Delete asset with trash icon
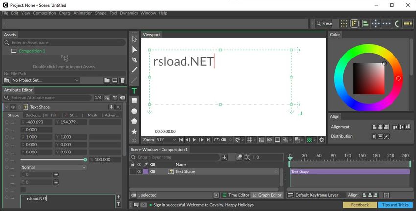416x211 pixels. pyautogui.click(x=122, y=80)
